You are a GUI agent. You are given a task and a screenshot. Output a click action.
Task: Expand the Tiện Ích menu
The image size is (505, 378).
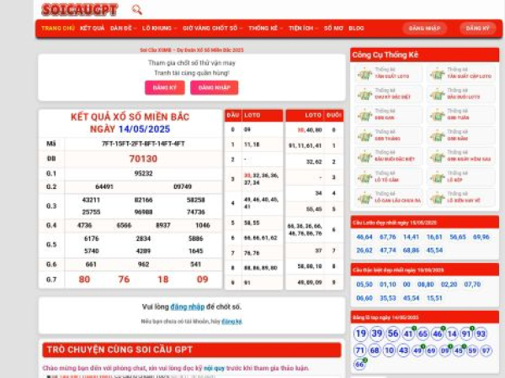pos(303,28)
